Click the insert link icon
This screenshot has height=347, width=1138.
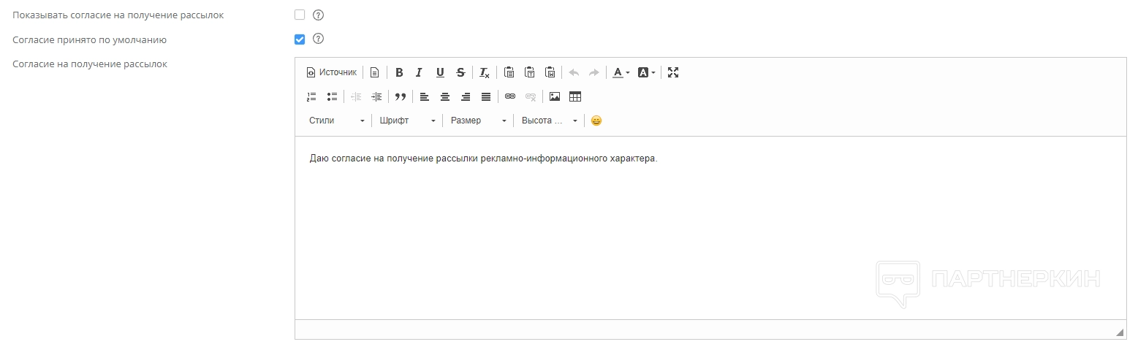click(510, 96)
